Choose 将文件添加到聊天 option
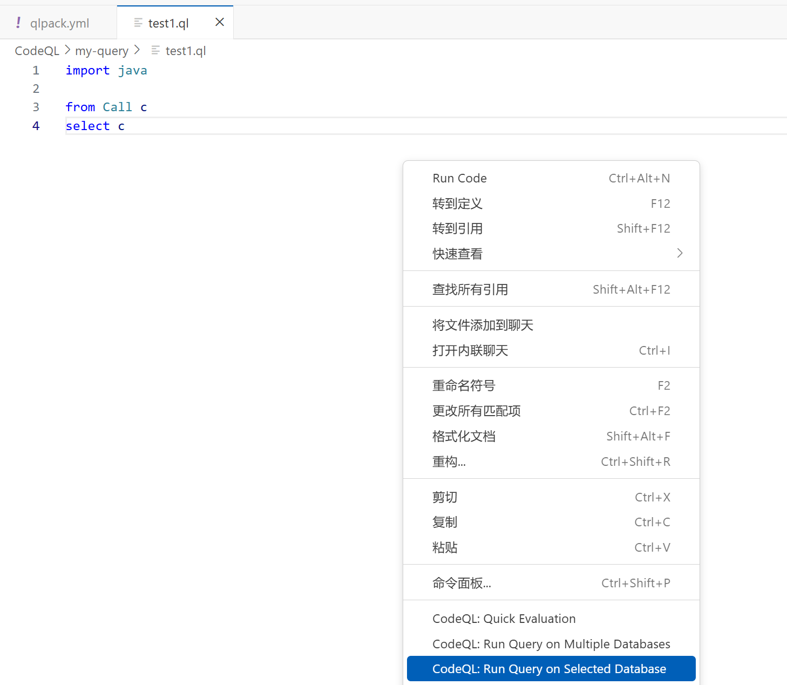Screen dimensions: 787x685 point(483,325)
